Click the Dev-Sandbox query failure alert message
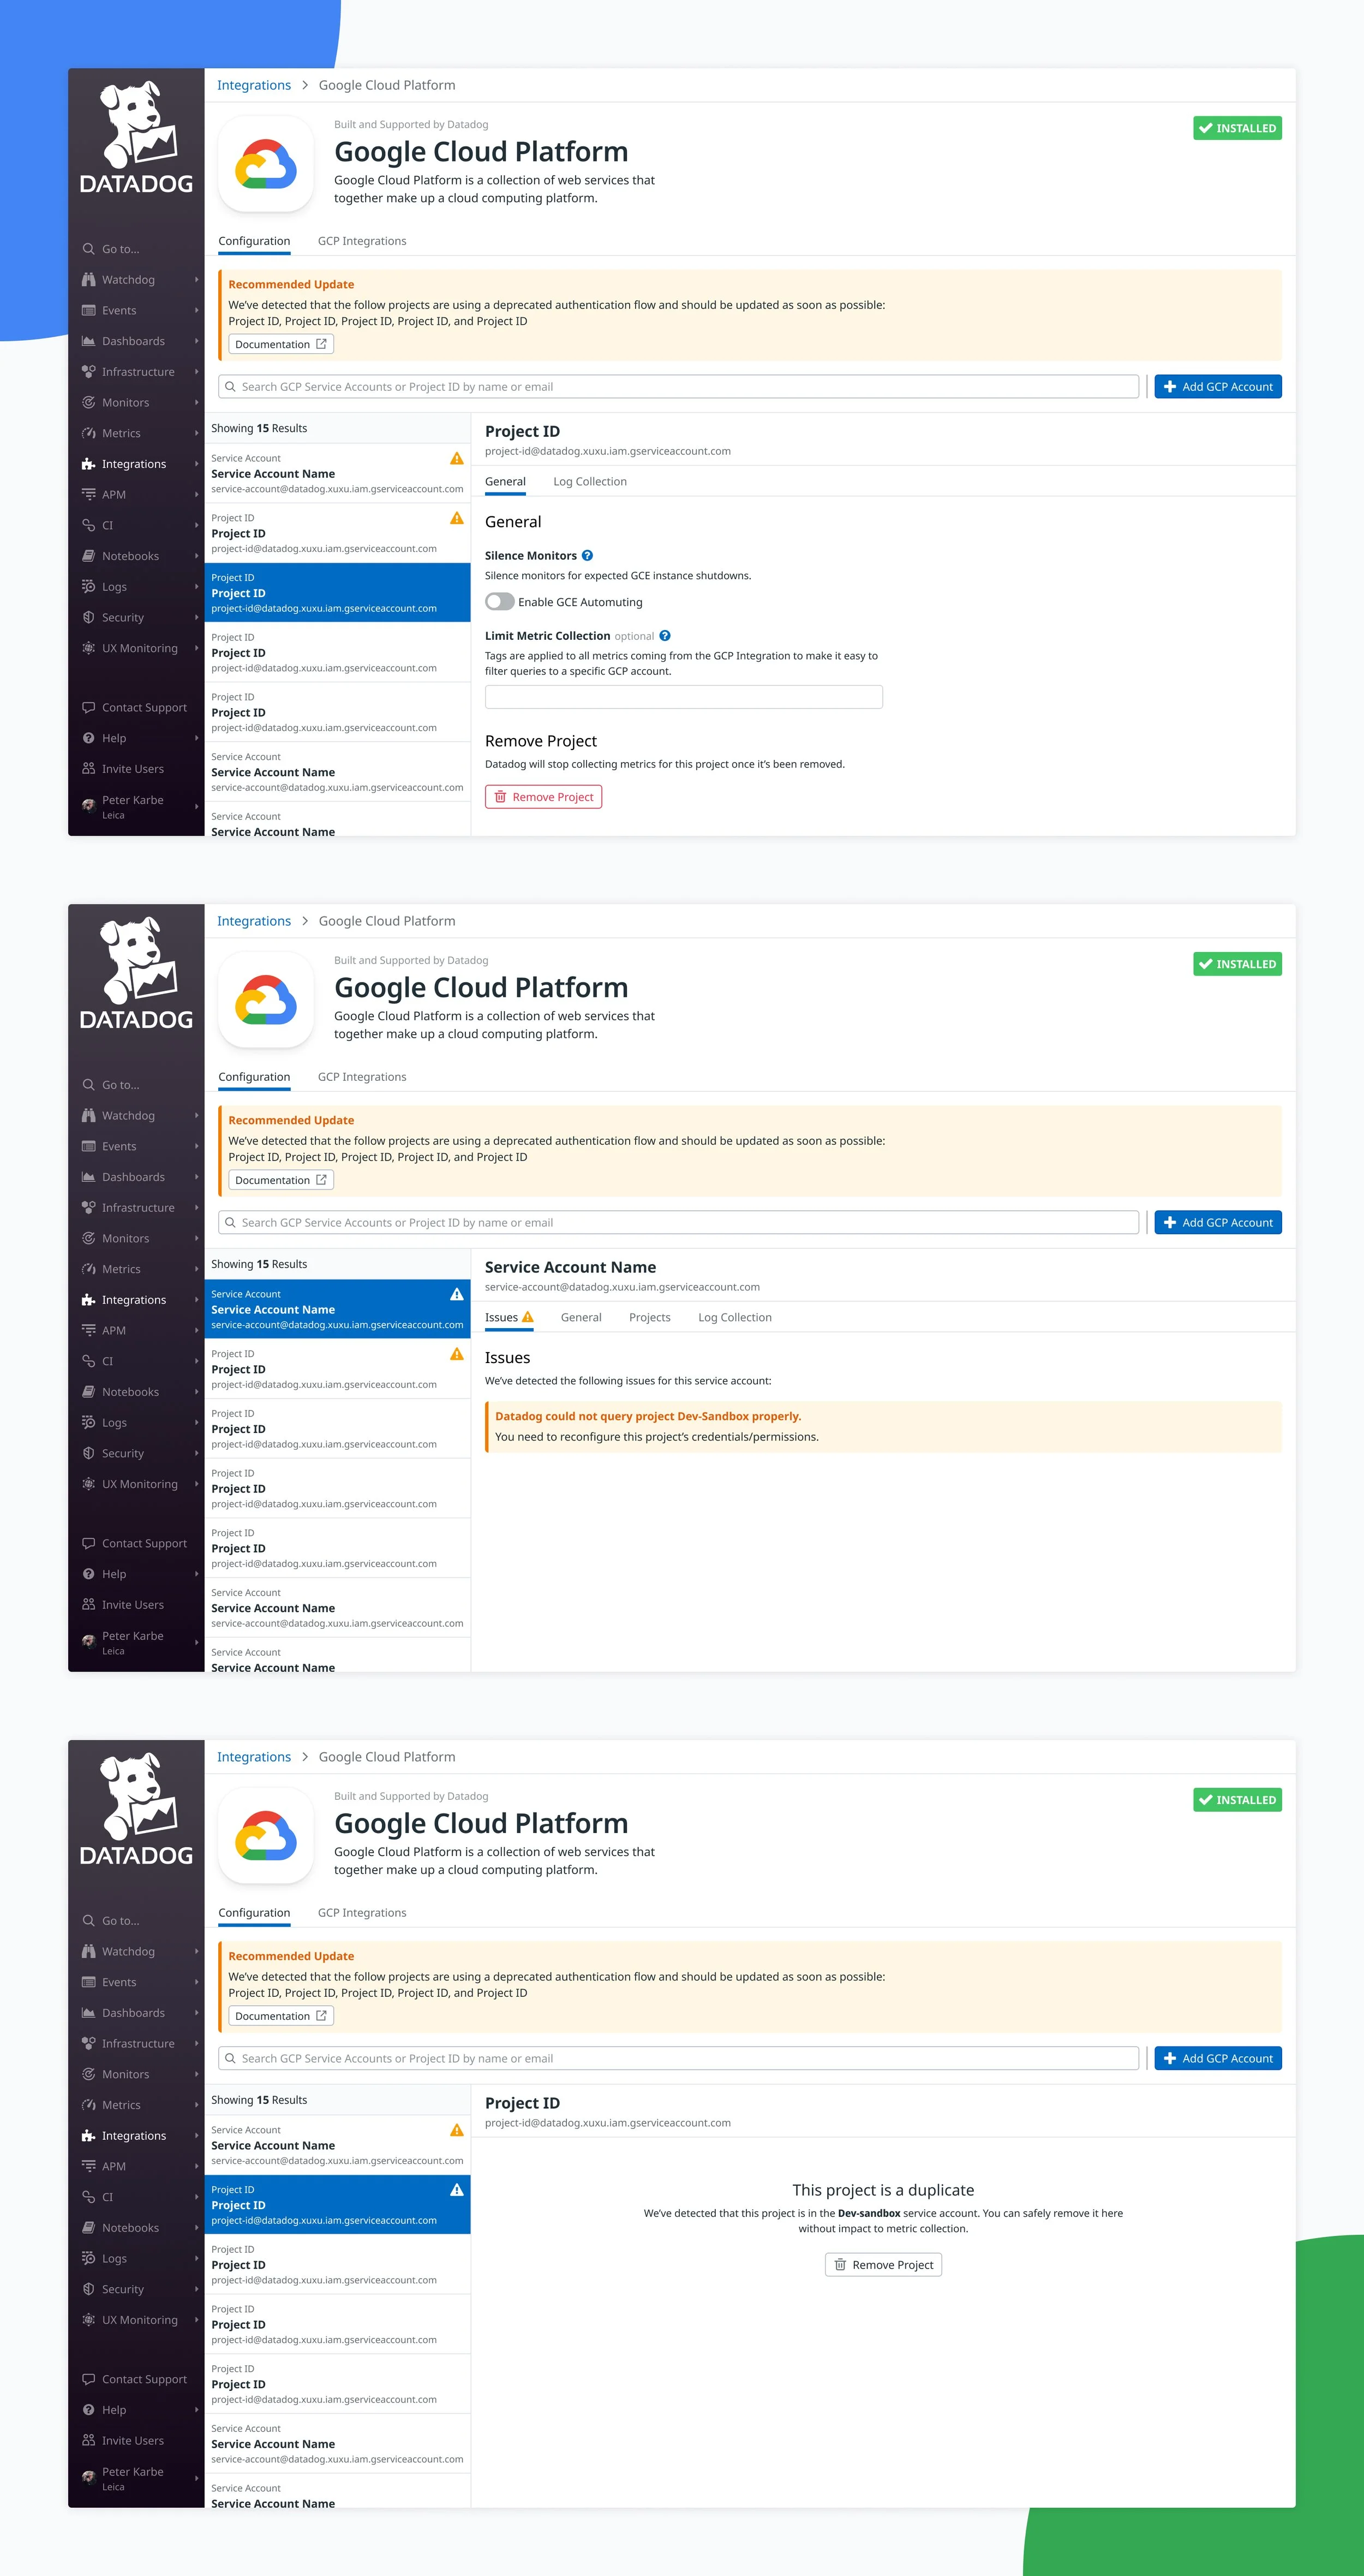Screen dimensions: 1364x2576 (x=648, y=1417)
